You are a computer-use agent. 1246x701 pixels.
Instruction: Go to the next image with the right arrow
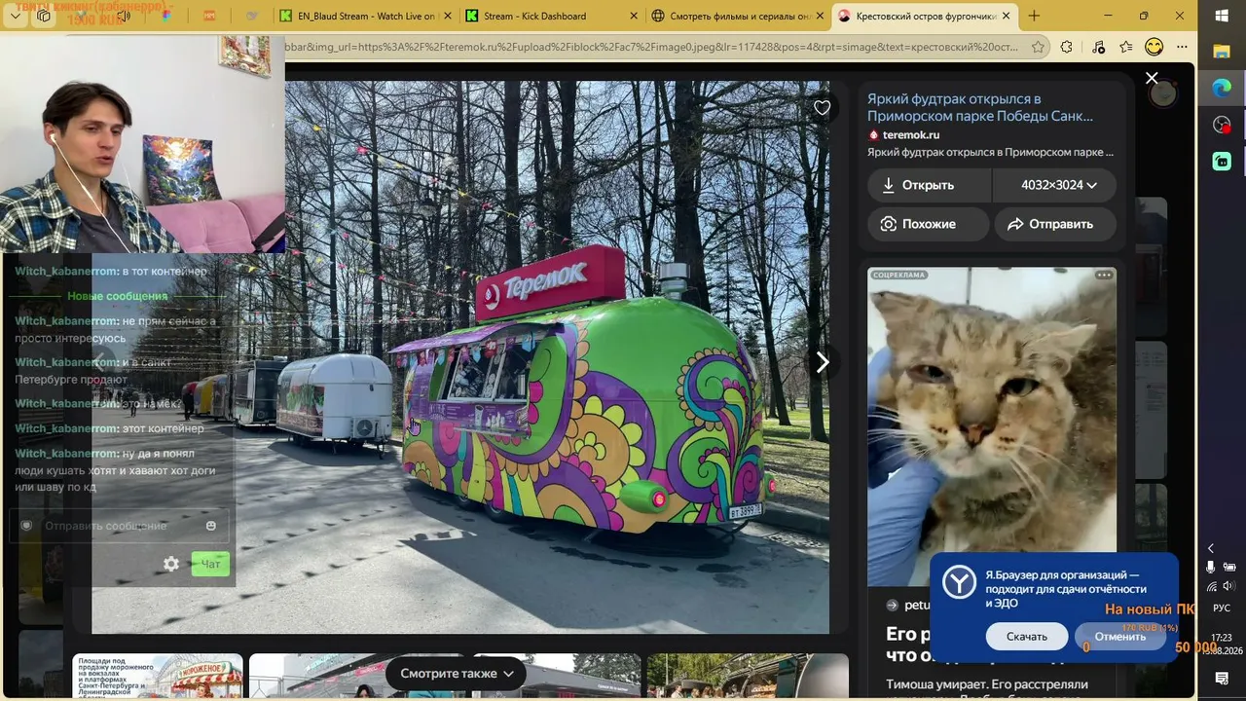823,362
